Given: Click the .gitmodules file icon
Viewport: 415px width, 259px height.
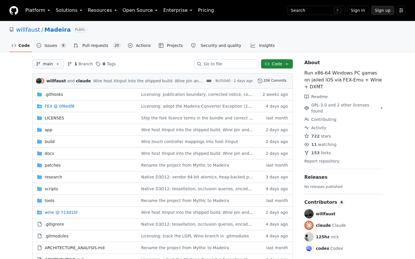Looking at the screenshot, I should [x=39, y=236].
